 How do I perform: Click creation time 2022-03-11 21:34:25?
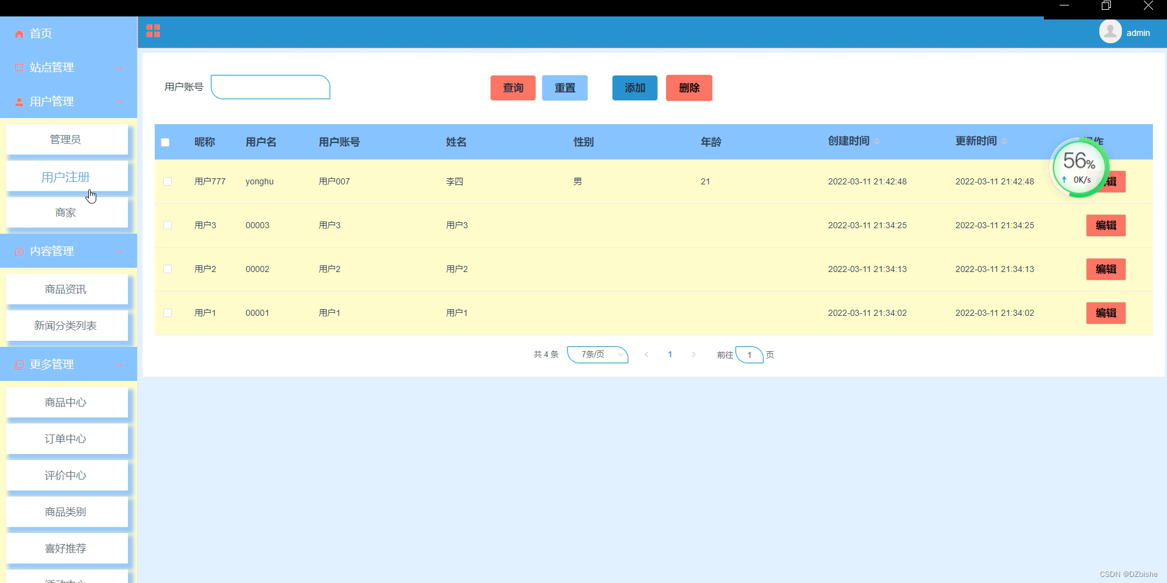[867, 225]
